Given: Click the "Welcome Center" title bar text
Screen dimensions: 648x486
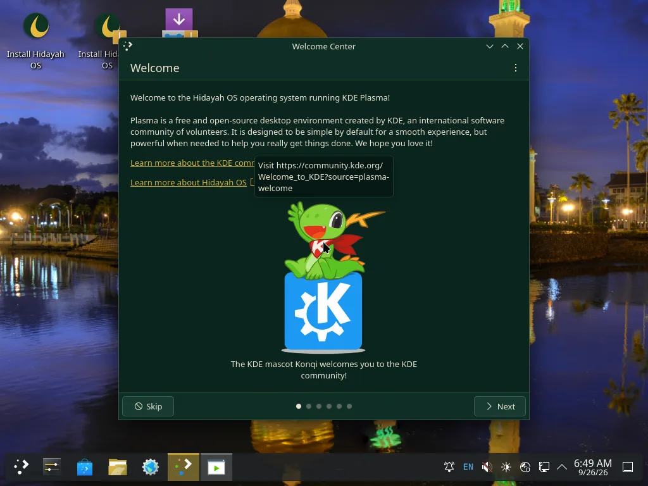Looking at the screenshot, I should click(323, 46).
